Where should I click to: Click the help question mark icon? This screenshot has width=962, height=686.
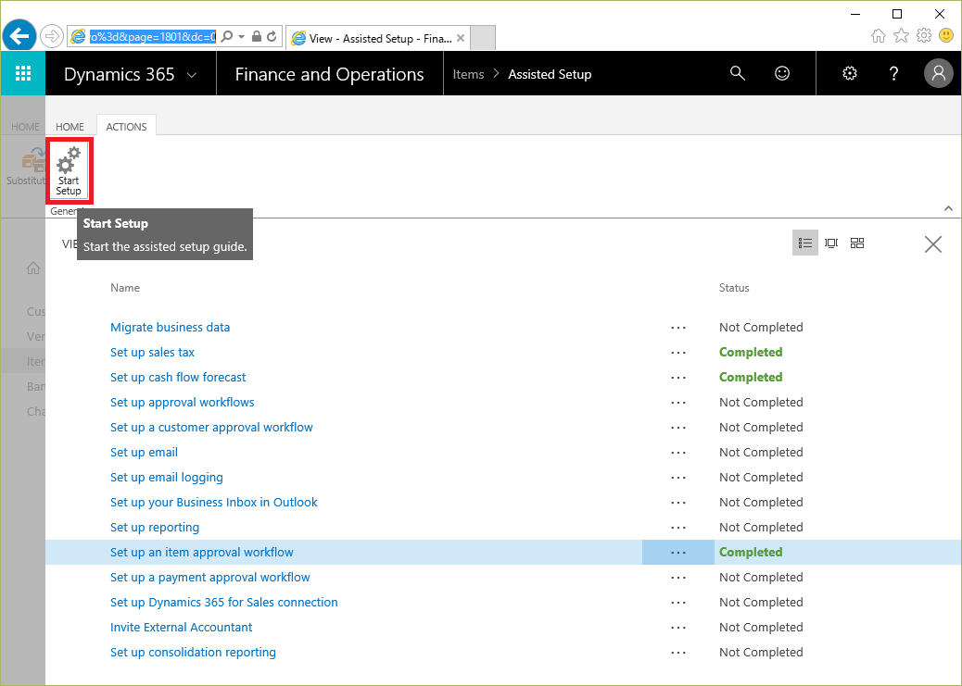click(893, 74)
